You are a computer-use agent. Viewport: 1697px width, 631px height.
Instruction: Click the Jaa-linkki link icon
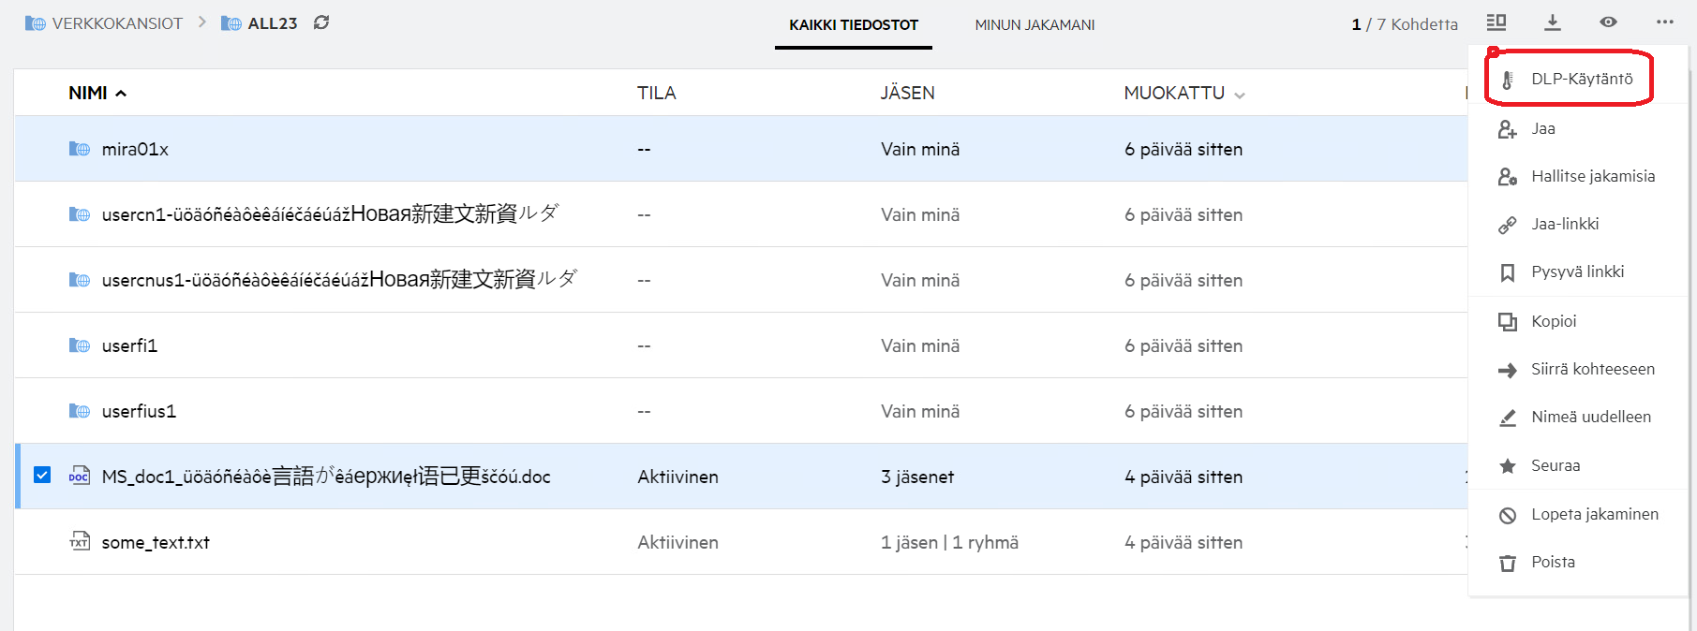[1508, 225]
